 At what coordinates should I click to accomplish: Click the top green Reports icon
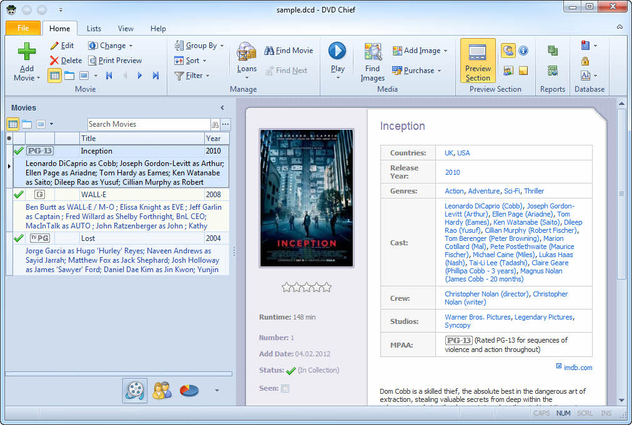pyautogui.click(x=553, y=51)
